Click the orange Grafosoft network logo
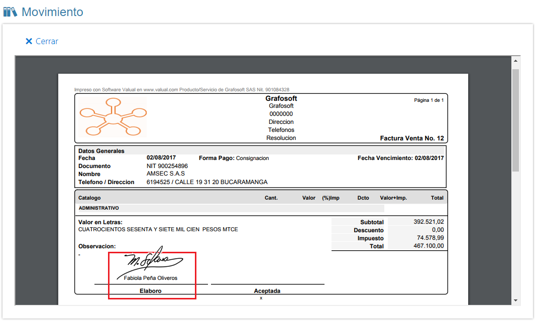Screen dimensions: 539x323 coord(113,117)
